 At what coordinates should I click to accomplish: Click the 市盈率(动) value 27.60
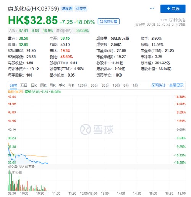point(121,50)
